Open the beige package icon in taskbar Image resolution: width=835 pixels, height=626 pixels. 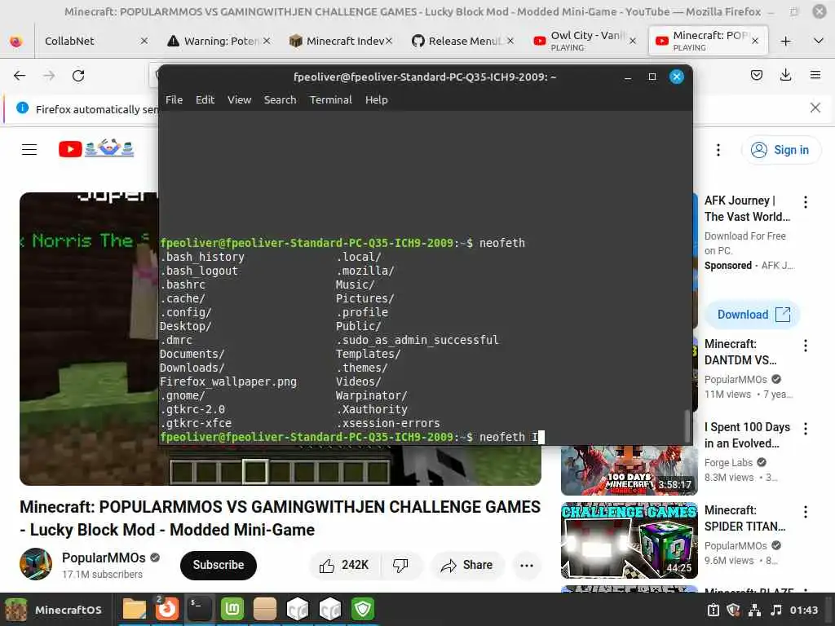click(x=265, y=609)
